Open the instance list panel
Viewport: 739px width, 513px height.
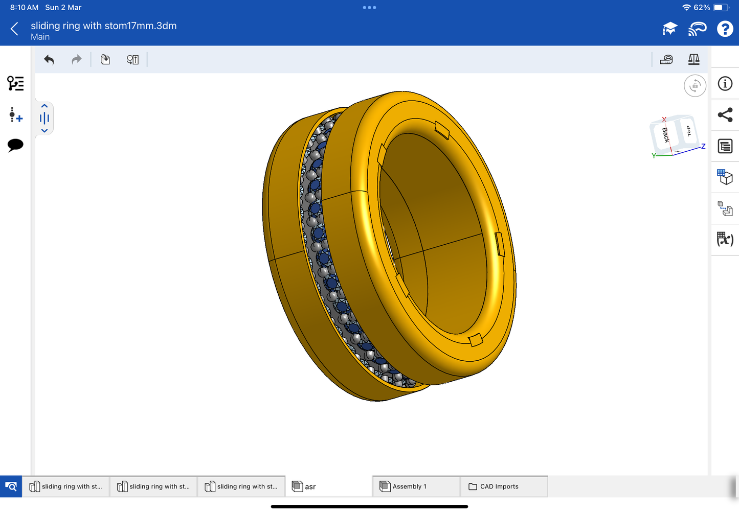click(x=15, y=83)
